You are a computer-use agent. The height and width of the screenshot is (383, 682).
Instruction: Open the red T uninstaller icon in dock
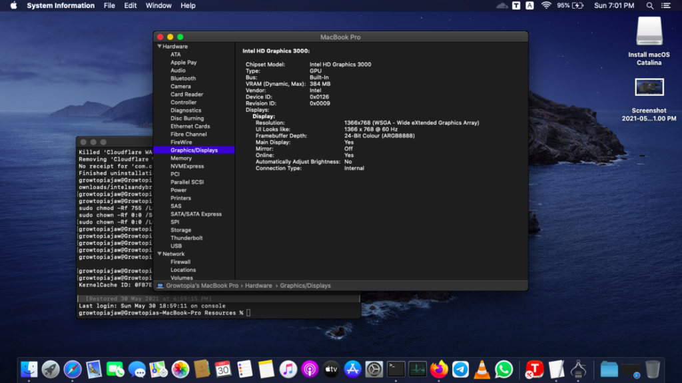(x=535, y=370)
